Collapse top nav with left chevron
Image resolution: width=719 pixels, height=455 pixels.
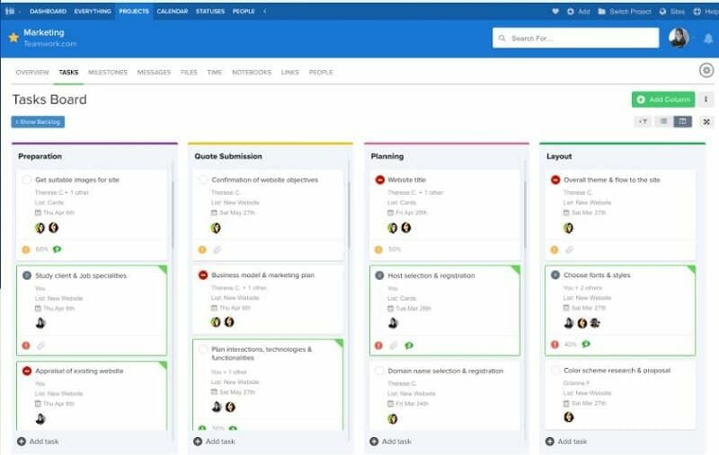click(264, 11)
